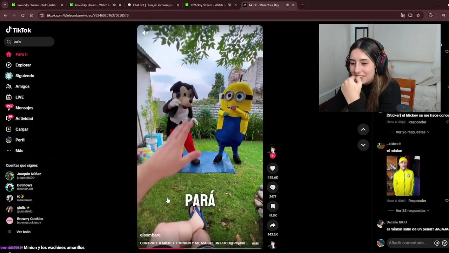Reply to the Mickey sticker comment
Screen dimensions: 449x253
pos(417,122)
